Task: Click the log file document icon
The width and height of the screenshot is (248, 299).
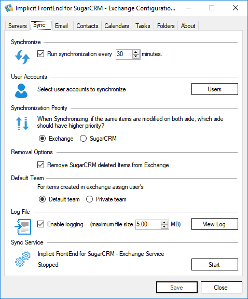Action: pyautogui.click(x=23, y=227)
